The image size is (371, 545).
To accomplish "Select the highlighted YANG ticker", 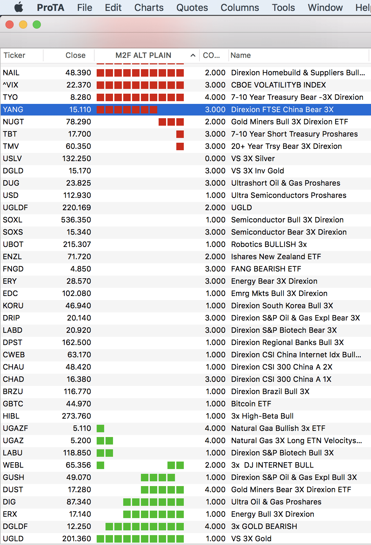I will tap(13, 109).
